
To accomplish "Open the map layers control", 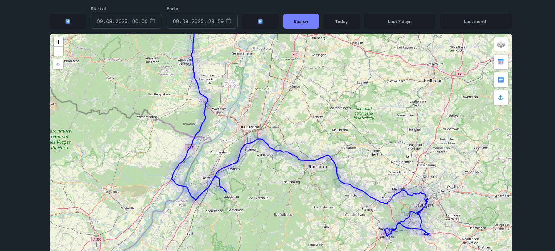I will (501, 44).
